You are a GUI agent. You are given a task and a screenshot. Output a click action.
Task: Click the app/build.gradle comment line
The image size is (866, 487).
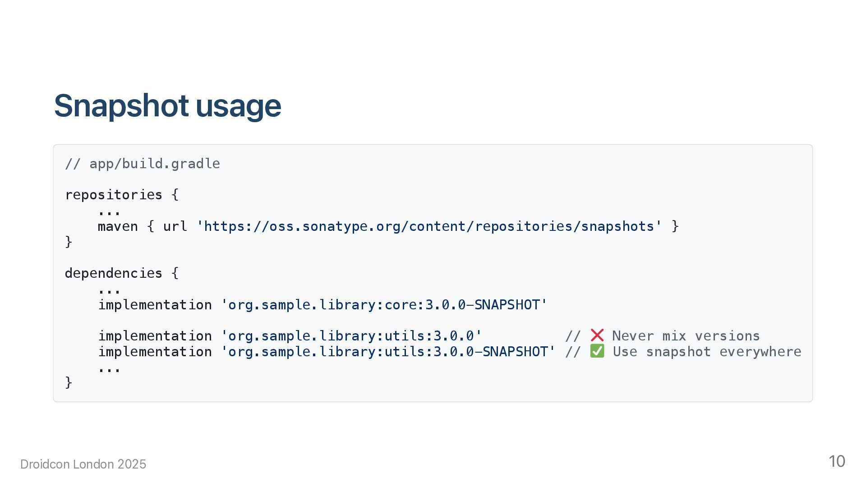pos(143,163)
